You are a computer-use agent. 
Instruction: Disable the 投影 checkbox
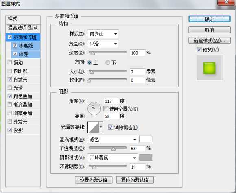click(10, 130)
